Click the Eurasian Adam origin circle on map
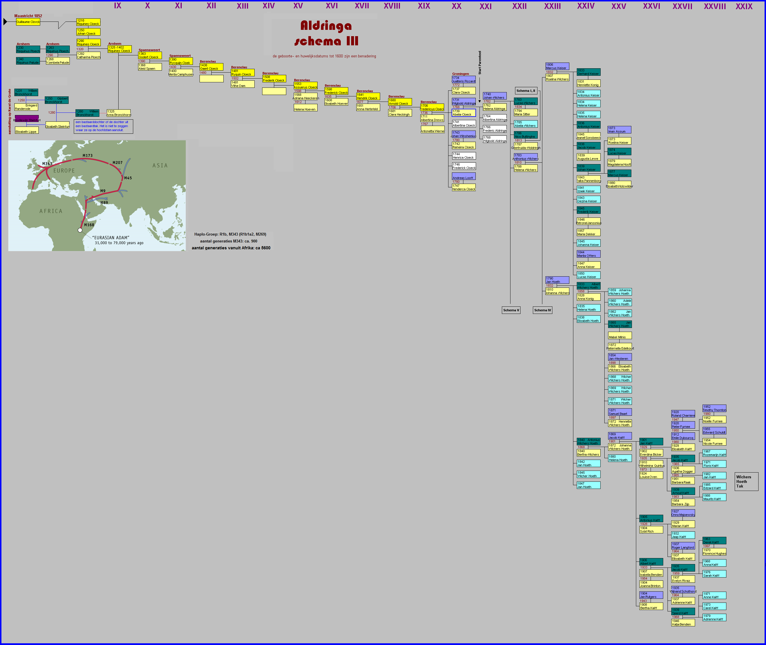 coord(80,230)
